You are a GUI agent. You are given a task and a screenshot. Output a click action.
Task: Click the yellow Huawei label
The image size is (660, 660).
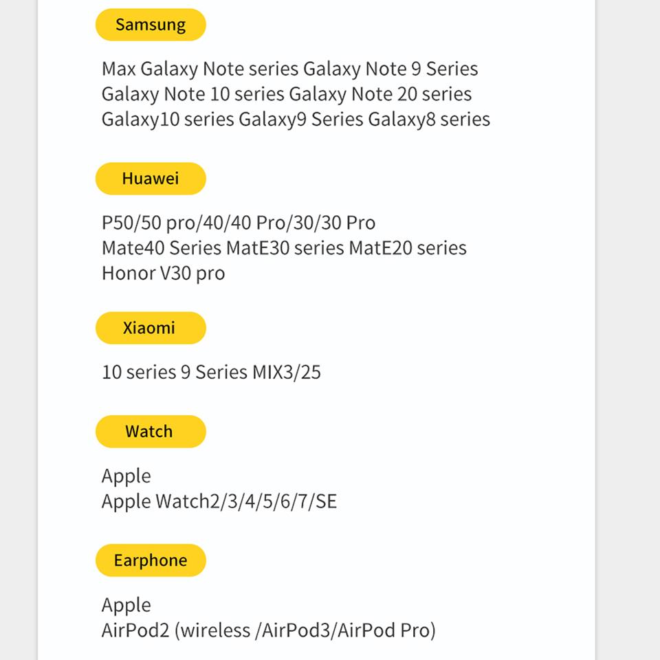151,179
